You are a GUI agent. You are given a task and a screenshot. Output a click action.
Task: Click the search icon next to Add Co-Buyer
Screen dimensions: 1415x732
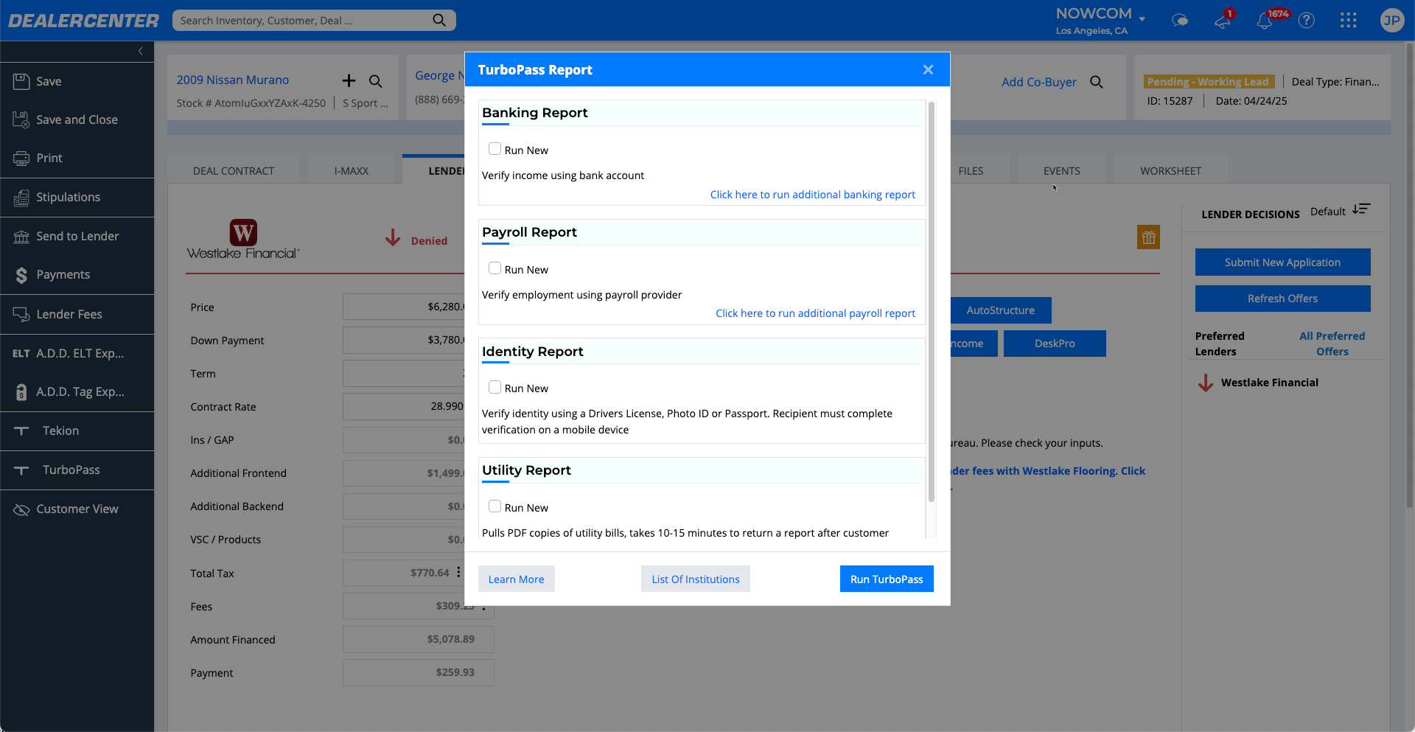(x=1097, y=82)
